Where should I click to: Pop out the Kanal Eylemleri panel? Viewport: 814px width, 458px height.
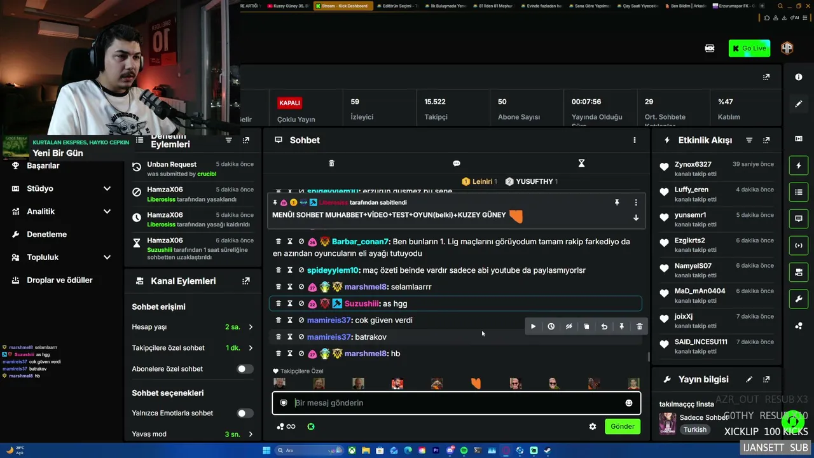(246, 281)
